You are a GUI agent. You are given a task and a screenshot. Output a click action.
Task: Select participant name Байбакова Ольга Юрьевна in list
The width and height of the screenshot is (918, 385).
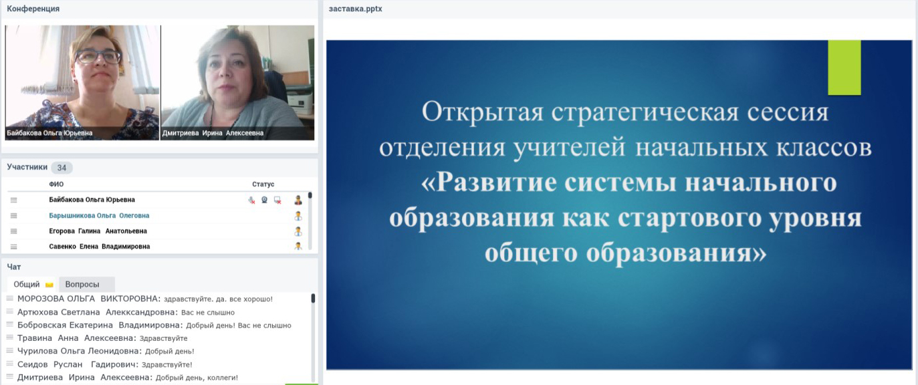92,200
